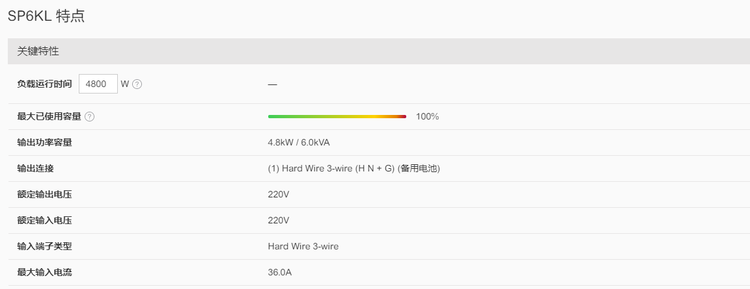The height and width of the screenshot is (289, 750).
Task: Click the Hard Wire 3-wire value in 输入端子类型 row
Action: tap(303, 247)
